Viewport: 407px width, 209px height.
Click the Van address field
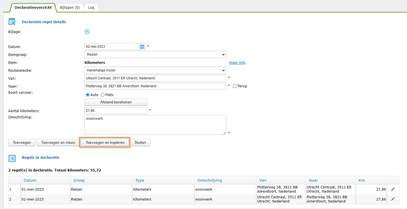[155, 78]
